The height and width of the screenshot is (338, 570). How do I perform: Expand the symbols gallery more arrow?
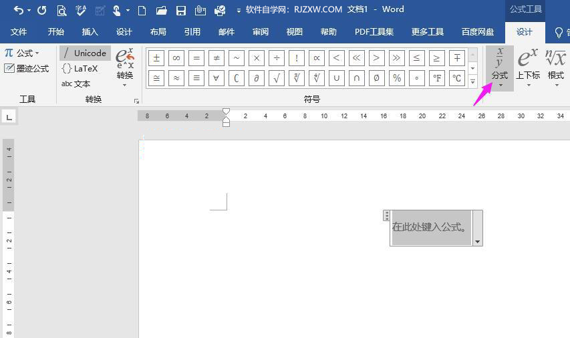coord(472,81)
